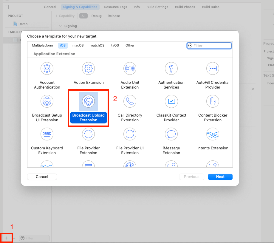Open the watchOS templates tab
This screenshot has width=274, height=243.
pyautogui.click(x=97, y=45)
